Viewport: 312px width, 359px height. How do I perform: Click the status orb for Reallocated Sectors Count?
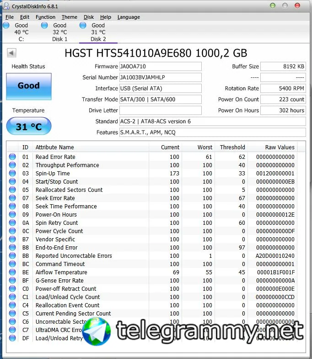(x=12, y=190)
